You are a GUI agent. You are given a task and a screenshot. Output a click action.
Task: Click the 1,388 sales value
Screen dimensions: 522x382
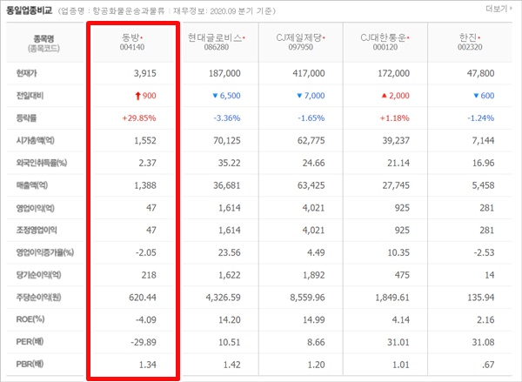coord(145,185)
